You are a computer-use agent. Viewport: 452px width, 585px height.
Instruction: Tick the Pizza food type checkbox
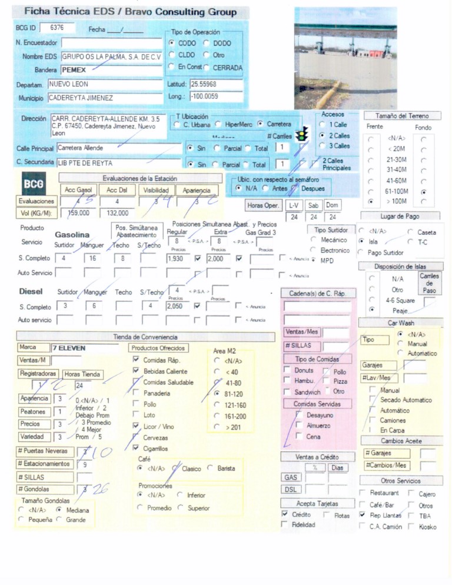click(326, 381)
